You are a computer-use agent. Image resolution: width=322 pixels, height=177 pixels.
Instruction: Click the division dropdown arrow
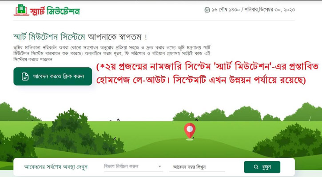click(x=160, y=166)
